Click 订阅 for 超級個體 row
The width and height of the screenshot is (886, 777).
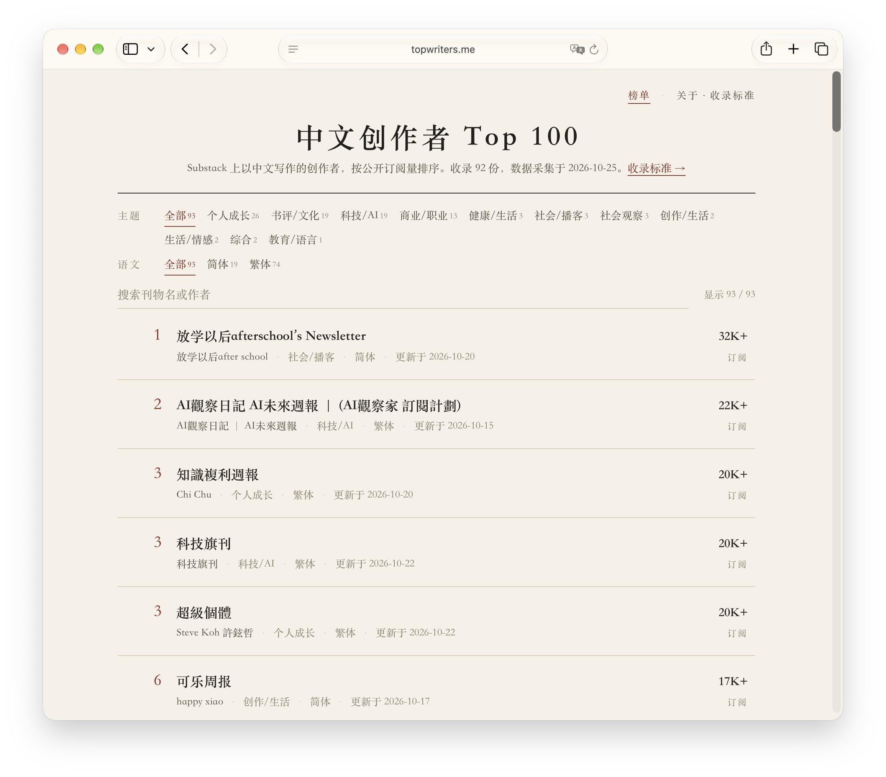point(737,633)
